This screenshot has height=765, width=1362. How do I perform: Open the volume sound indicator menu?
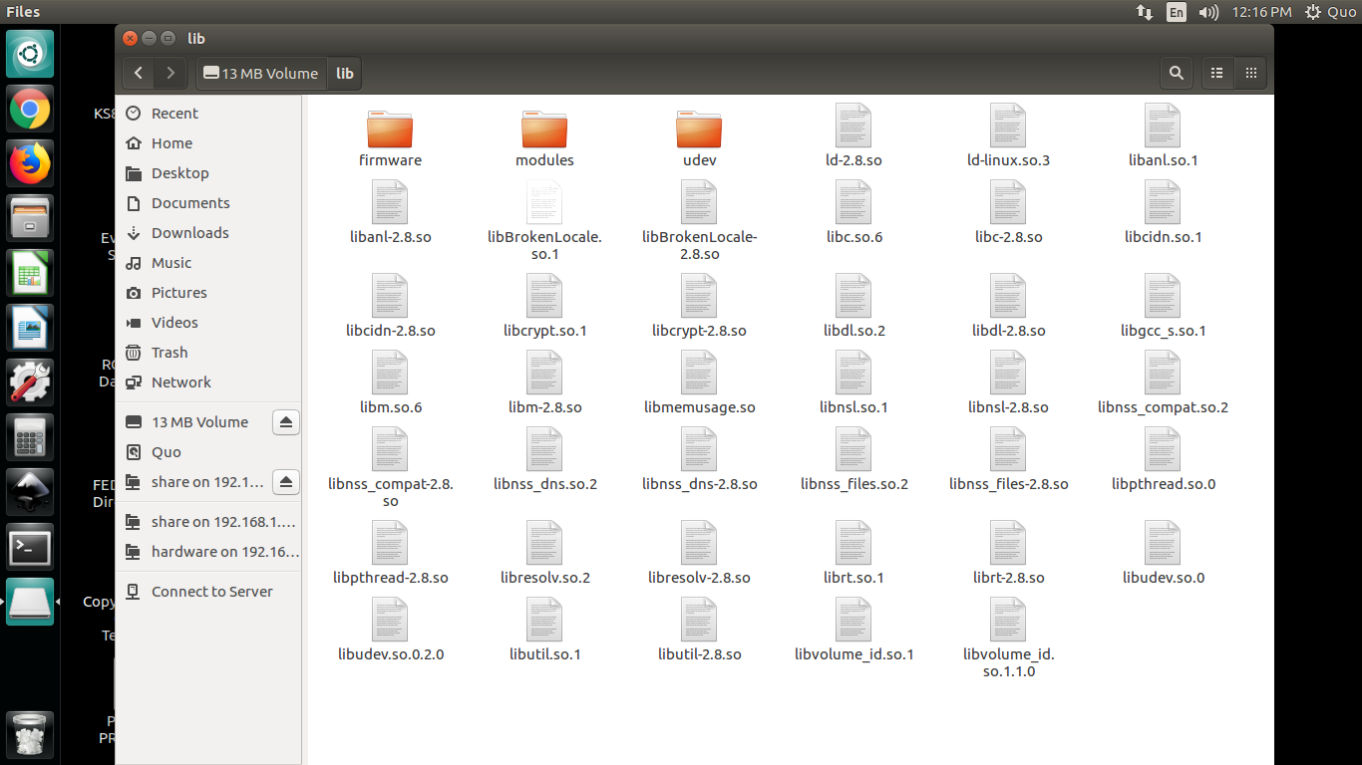pyautogui.click(x=1208, y=12)
